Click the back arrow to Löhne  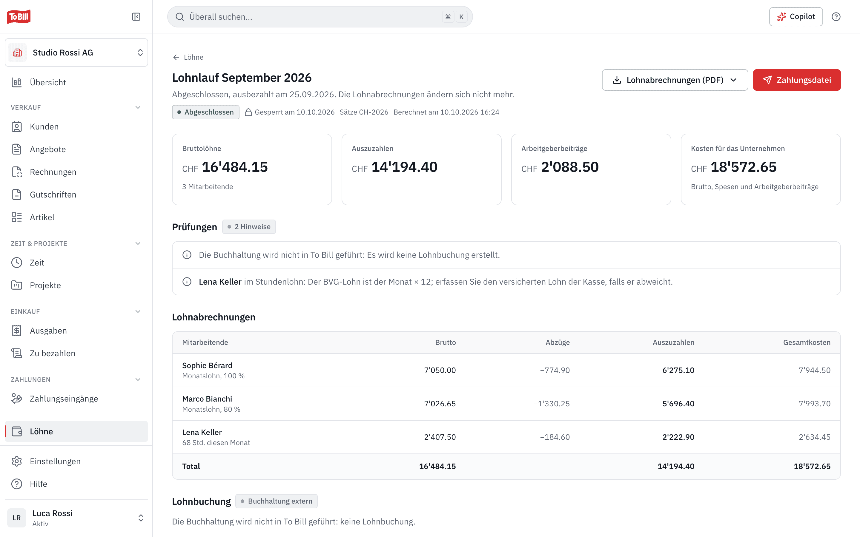click(x=176, y=57)
